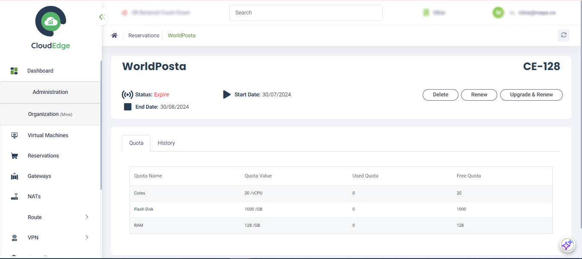582x259 pixels.
Task: Click the Delete button
Action: click(441, 95)
